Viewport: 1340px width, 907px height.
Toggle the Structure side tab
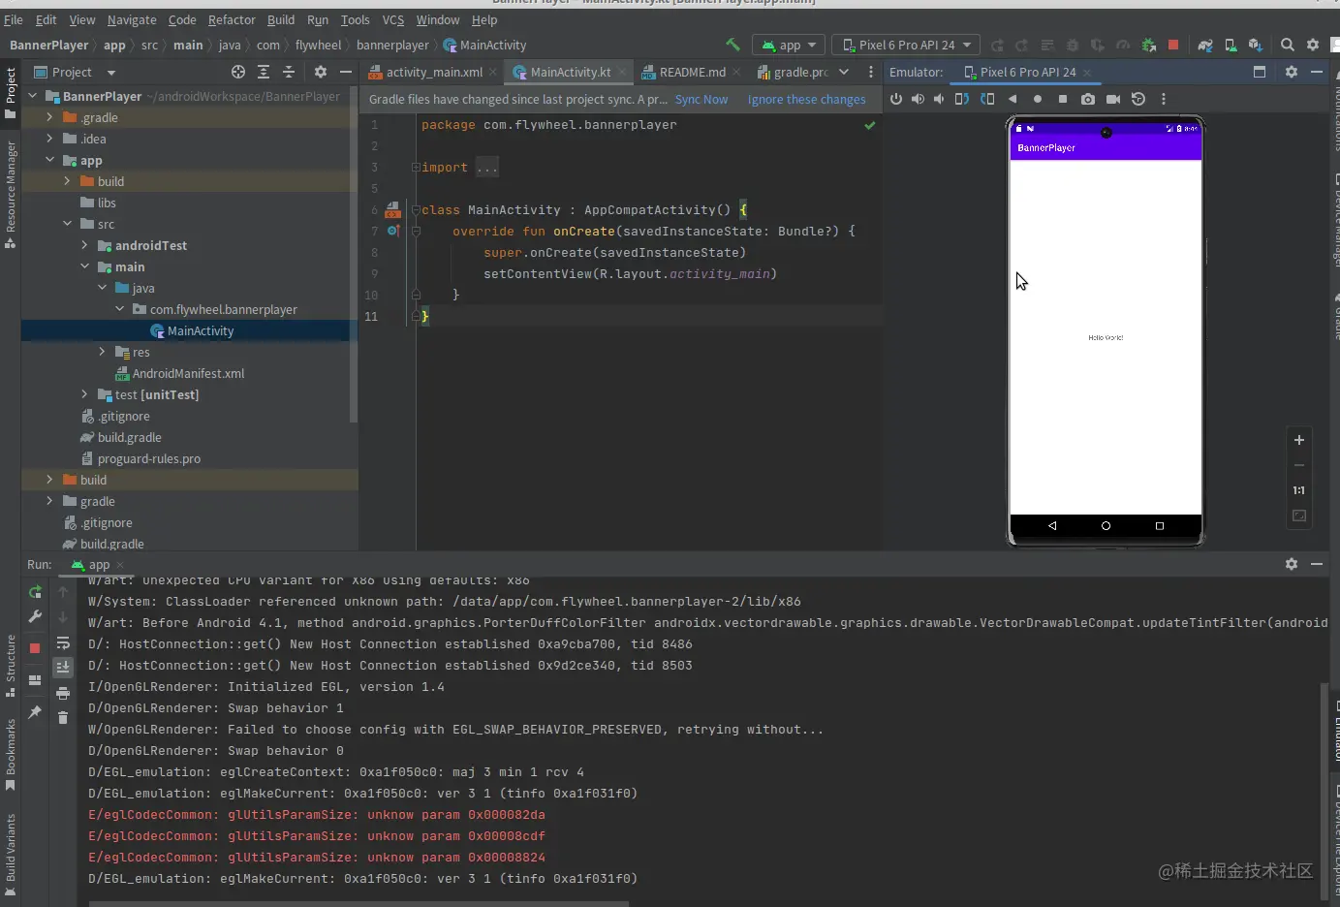pos(11,666)
